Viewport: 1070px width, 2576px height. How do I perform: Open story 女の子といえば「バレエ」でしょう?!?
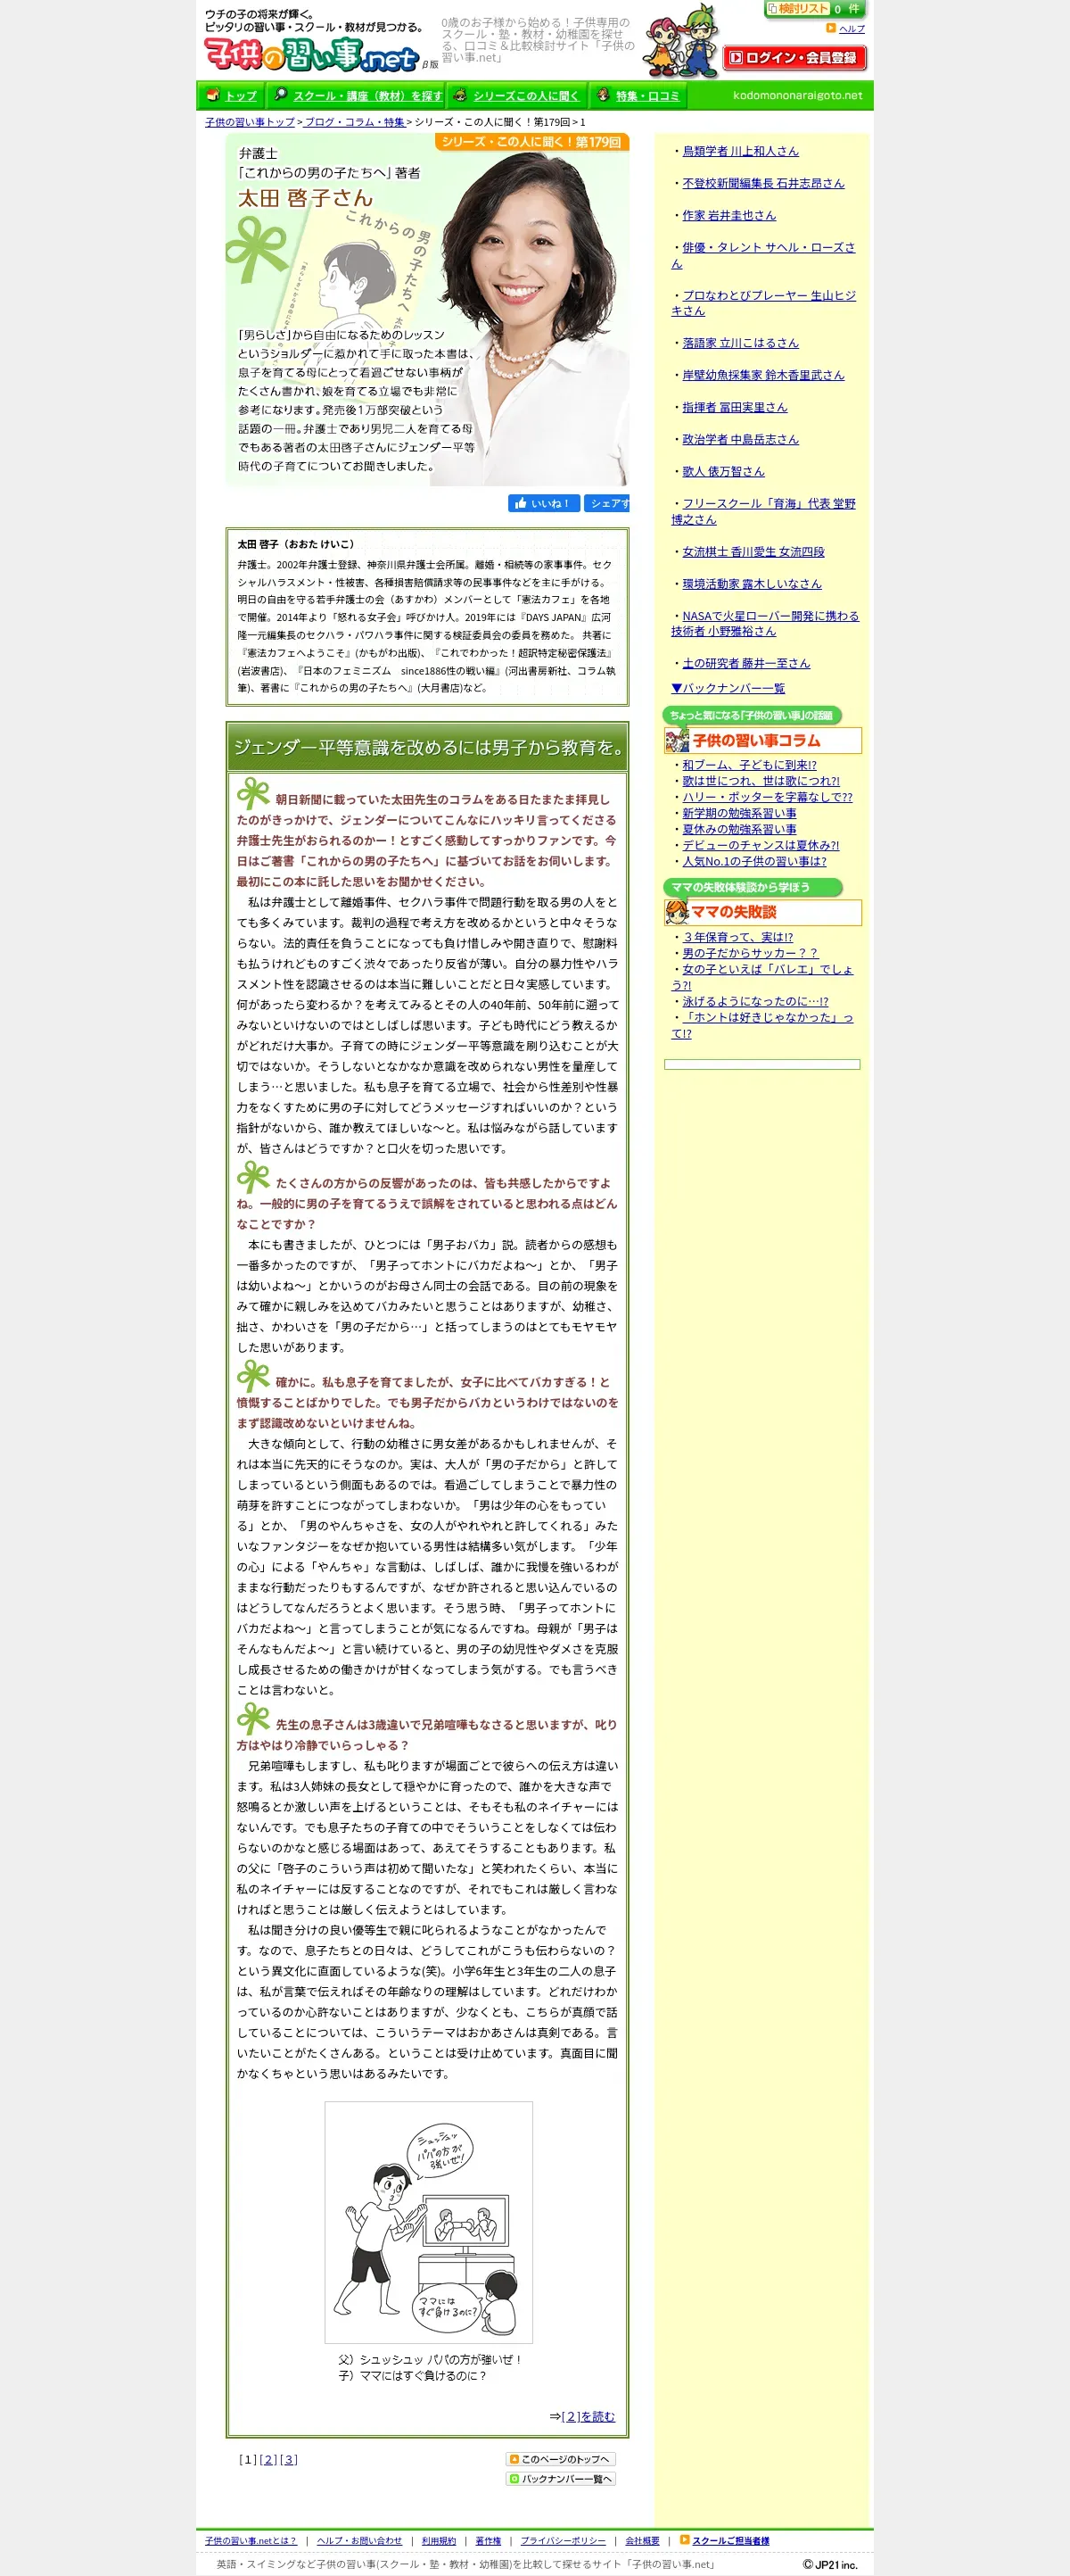(x=762, y=977)
